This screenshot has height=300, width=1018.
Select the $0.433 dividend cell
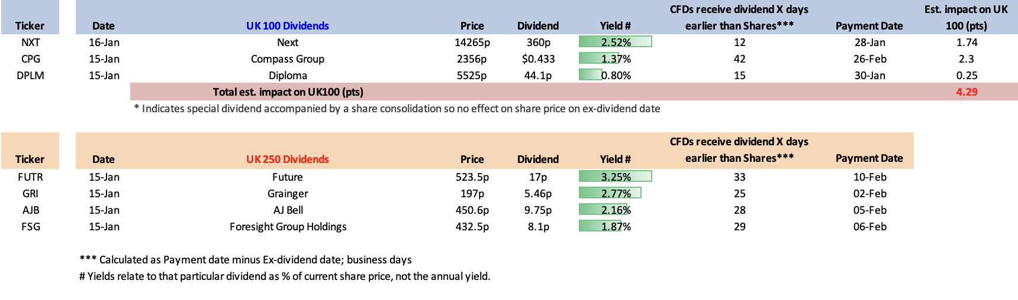pyautogui.click(x=538, y=59)
